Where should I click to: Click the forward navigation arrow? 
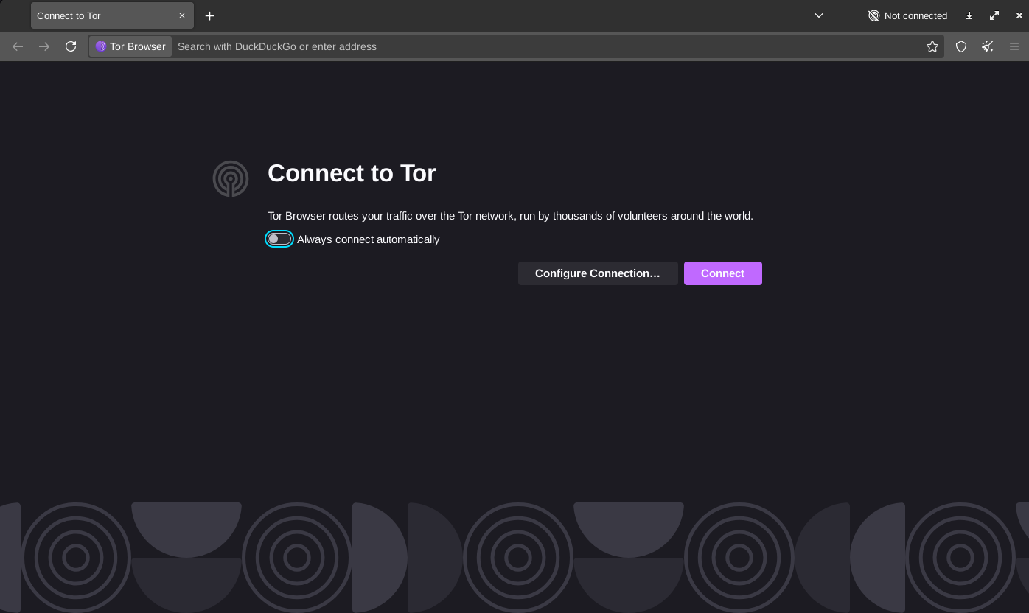(44, 46)
